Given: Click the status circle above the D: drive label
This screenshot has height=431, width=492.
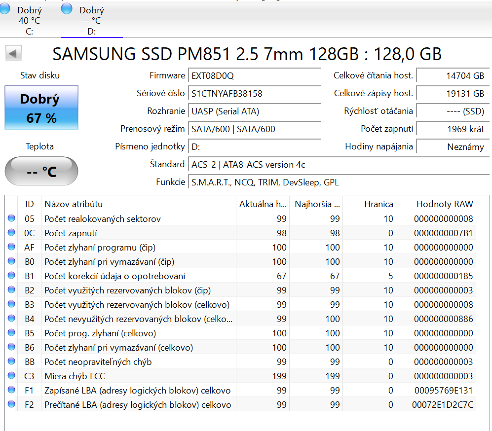Looking at the screenshot, I should 66,8.
